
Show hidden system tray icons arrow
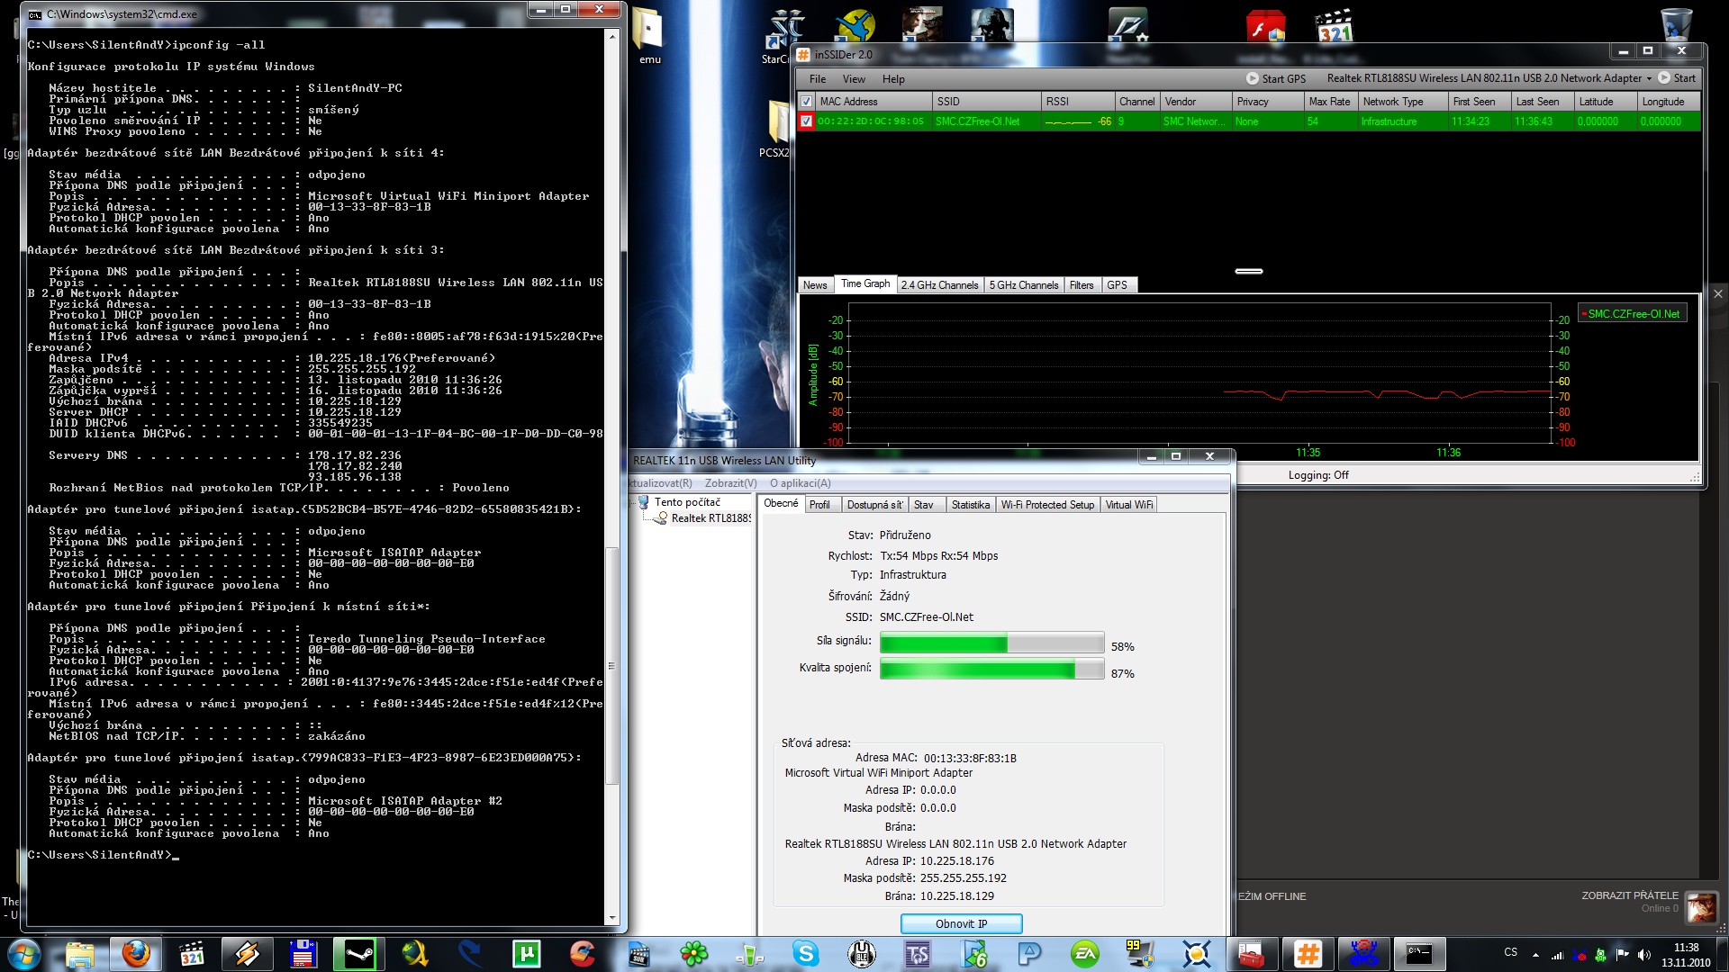(1534, 954)
